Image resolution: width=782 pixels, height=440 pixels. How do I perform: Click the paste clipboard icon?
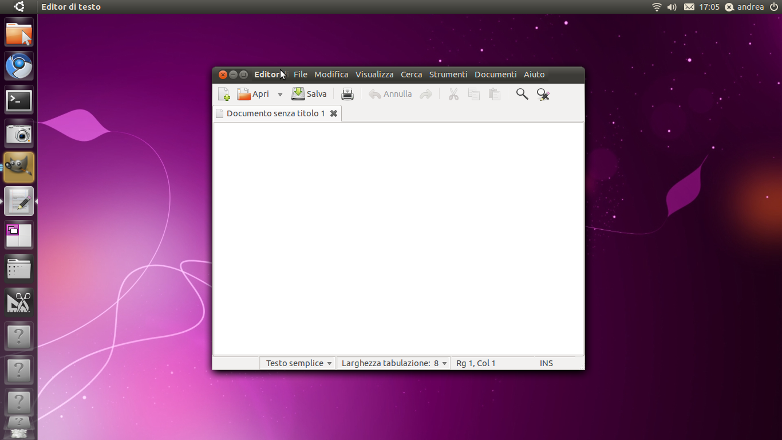pos(495,94)
